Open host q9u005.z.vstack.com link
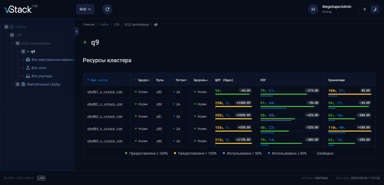This screenshot has height=185, width=384. click(105, 141)
